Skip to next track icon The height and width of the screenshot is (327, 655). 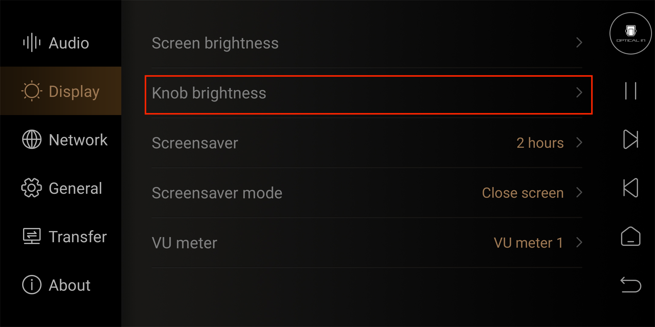pos(631,139)
